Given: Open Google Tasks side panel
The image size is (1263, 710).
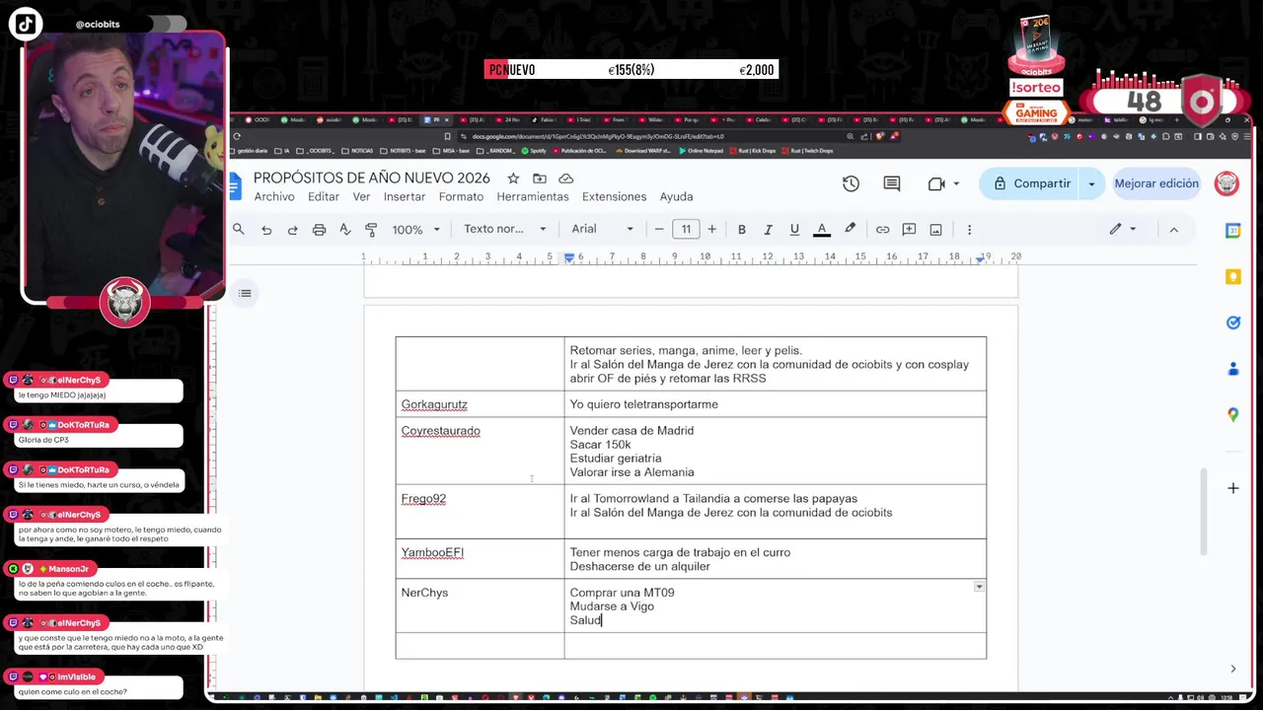Looking at the screenshot, I should pos(1233,322).
